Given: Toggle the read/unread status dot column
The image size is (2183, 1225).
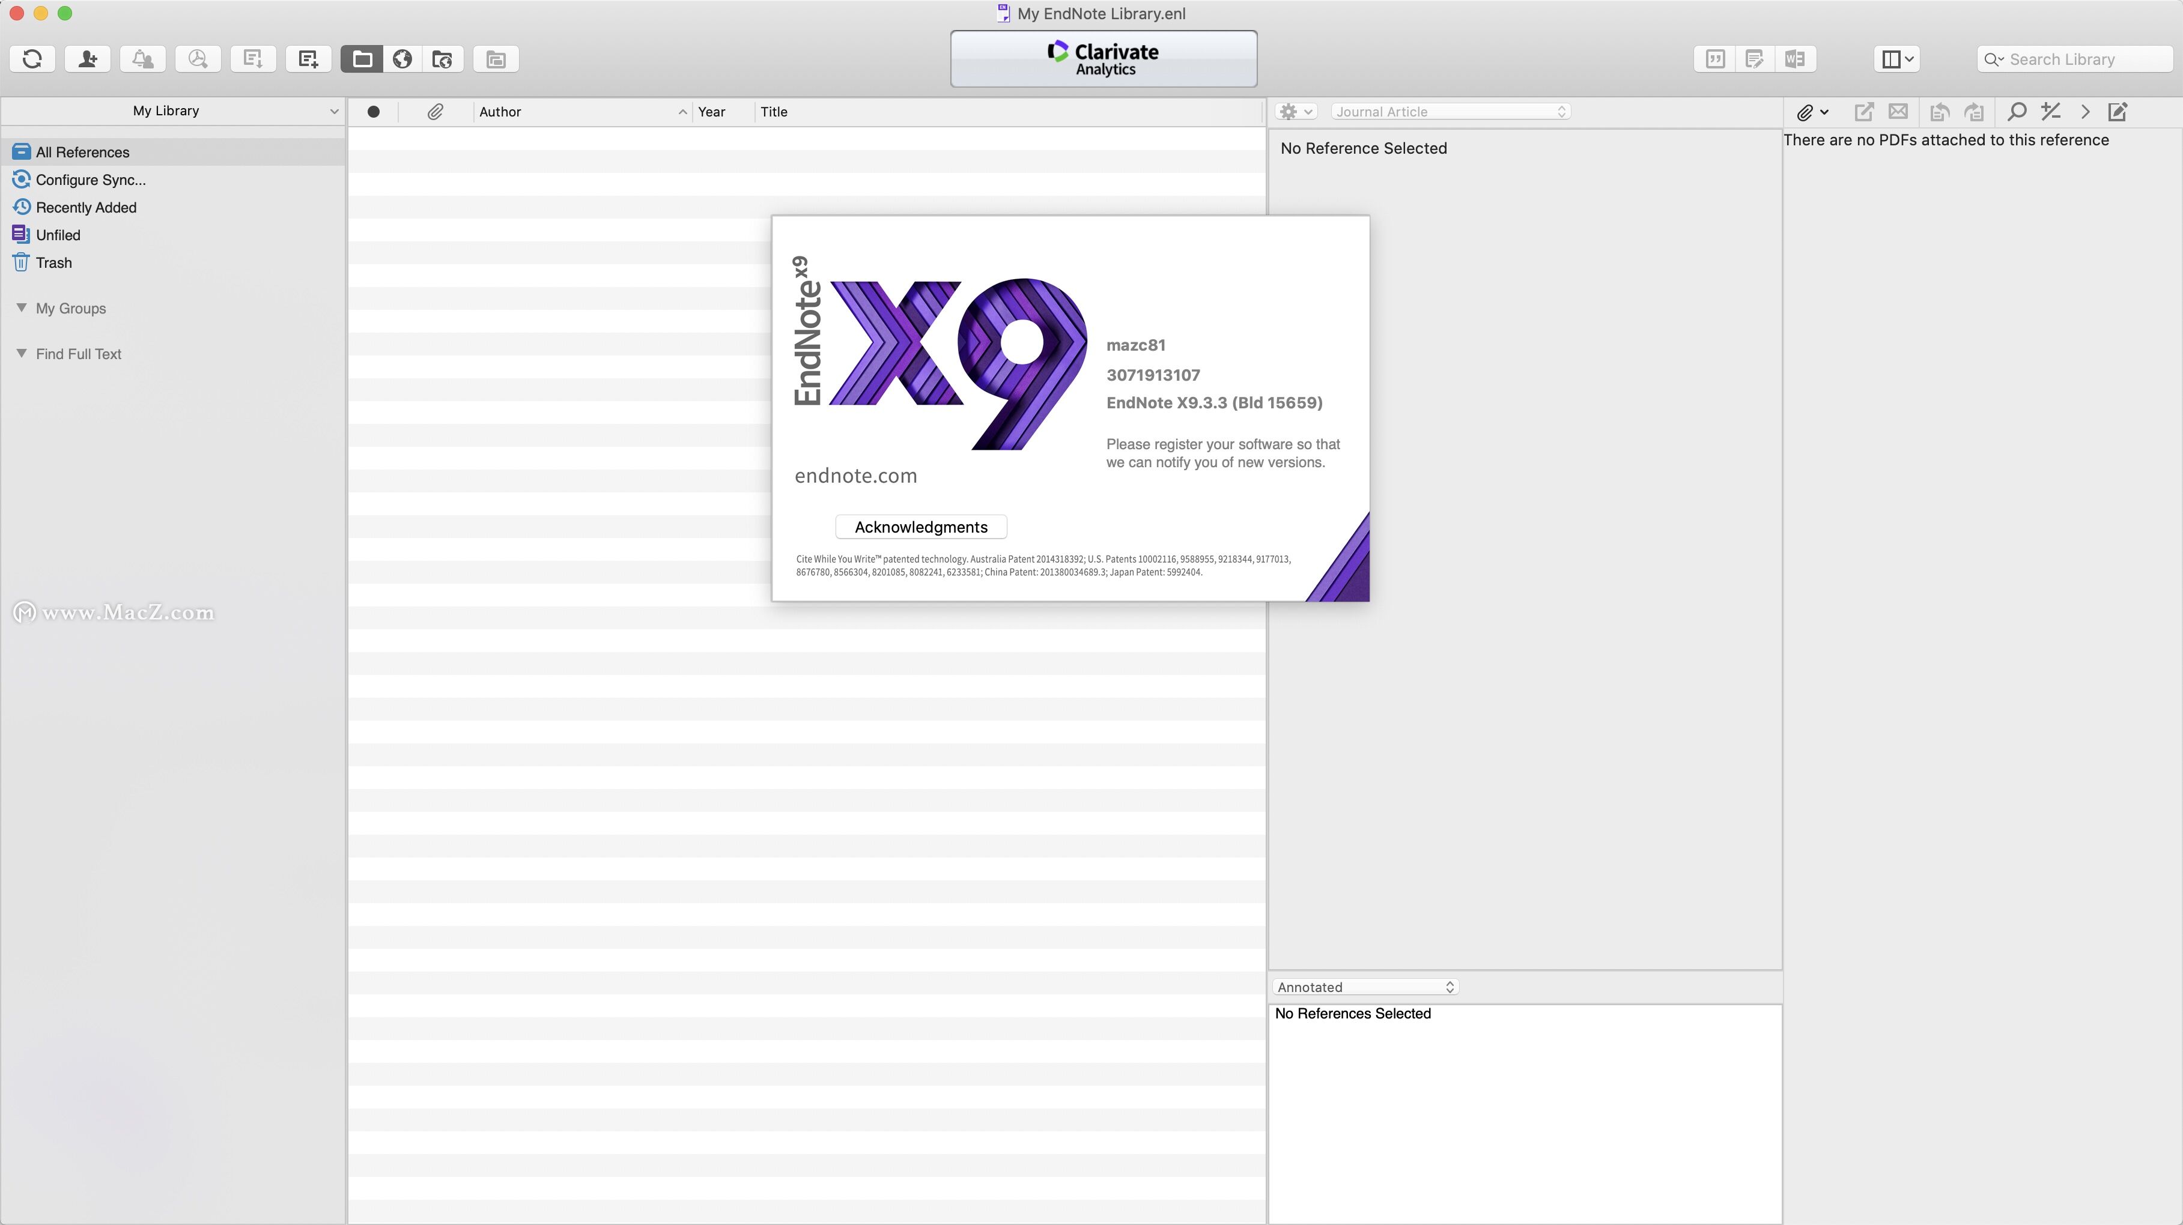Looking at the screenshot, I should click(373, 111).
